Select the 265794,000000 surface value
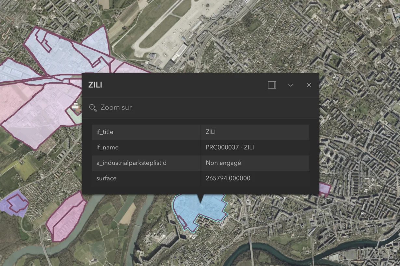400x266 pixels. [x=228, y=178]
